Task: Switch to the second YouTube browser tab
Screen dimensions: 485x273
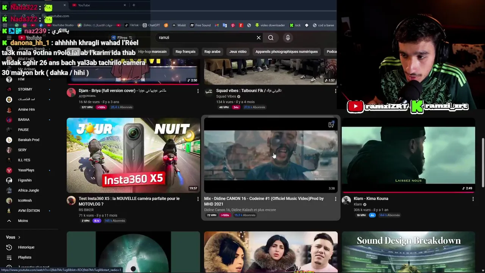Action: [98, 5]
